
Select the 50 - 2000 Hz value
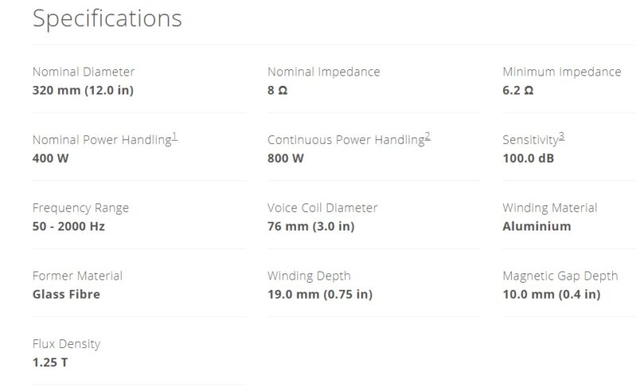click(x=68, y=226)
